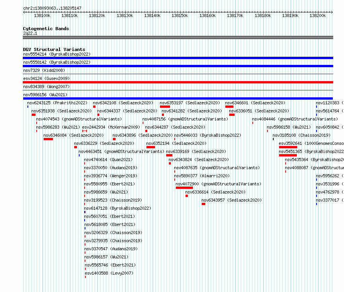Image resolution: width=344 pixels, height=292 pixels.
Task: Click the 138150k ruler label
Action: coord(180,15)
